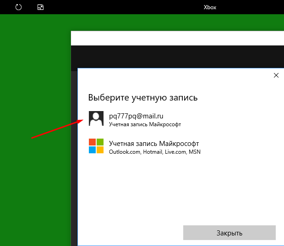Click the refresh icon in Xbox title bar
The width and height of the screenshot is (284, 246).
(x=18, y=7)
